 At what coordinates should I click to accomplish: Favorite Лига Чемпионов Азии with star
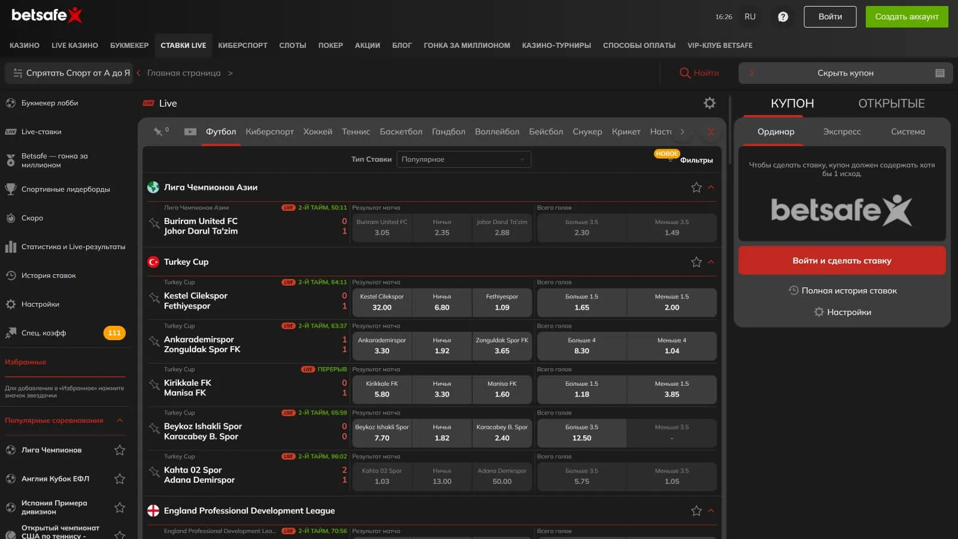click(x=696, y=187)
